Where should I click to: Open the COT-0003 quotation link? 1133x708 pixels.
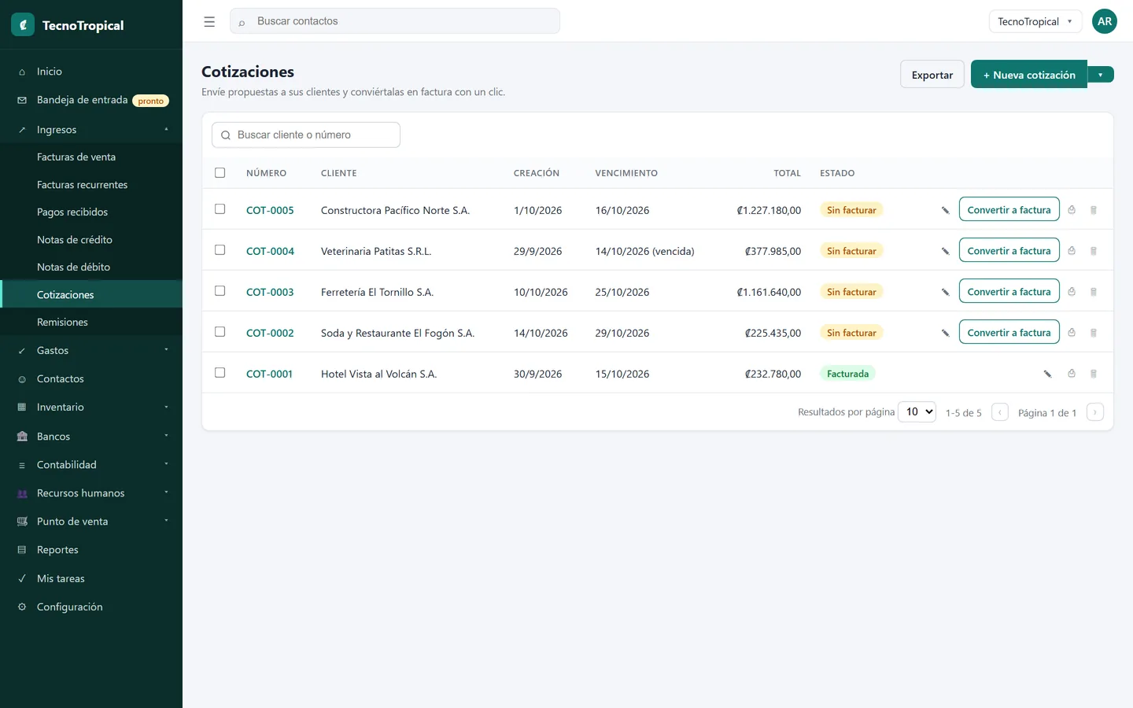(x=270, y=292)
